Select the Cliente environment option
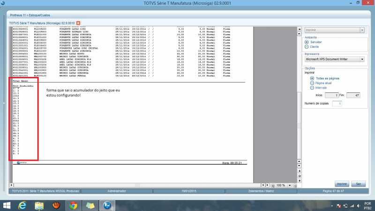The height and width of the screenshot is (211, 375). (x=307, y=46)
